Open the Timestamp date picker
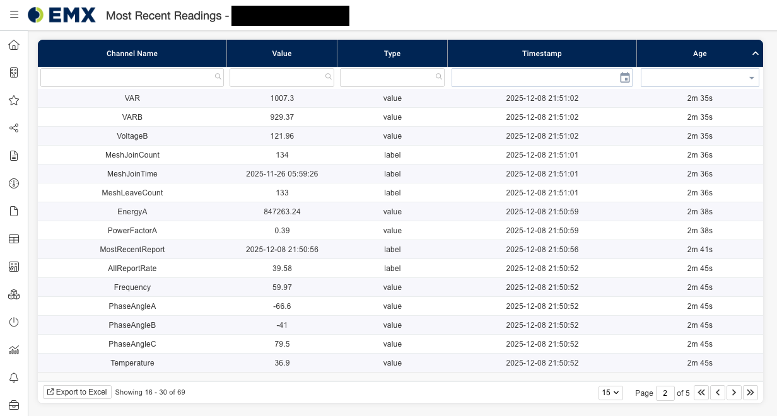This screenshot has height=416, width=777. point(624,77)
